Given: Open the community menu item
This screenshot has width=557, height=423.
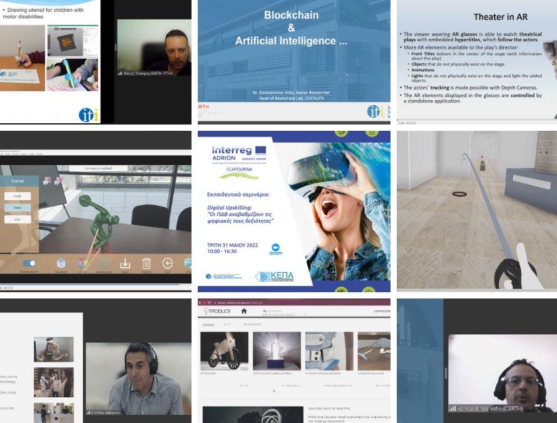Looking at the screenshot, I should tap(382, 311).
